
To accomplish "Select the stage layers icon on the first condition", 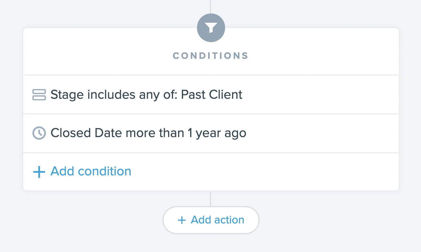I will coord(39,95).
